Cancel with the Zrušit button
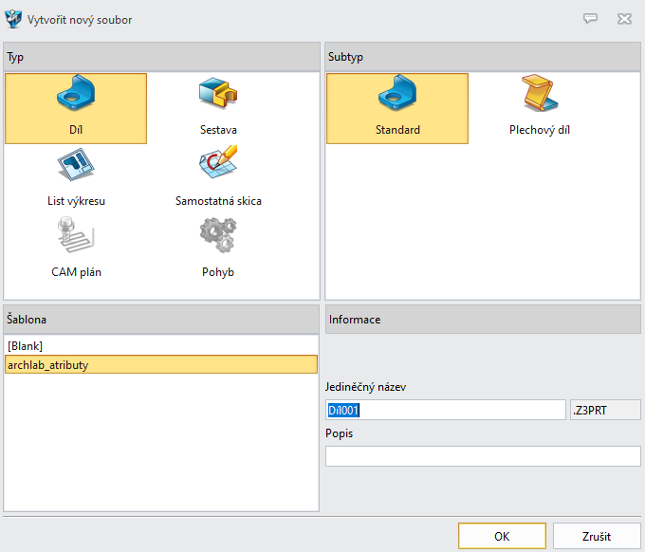Screen dimensions: 645x552 tap(597, 536)
